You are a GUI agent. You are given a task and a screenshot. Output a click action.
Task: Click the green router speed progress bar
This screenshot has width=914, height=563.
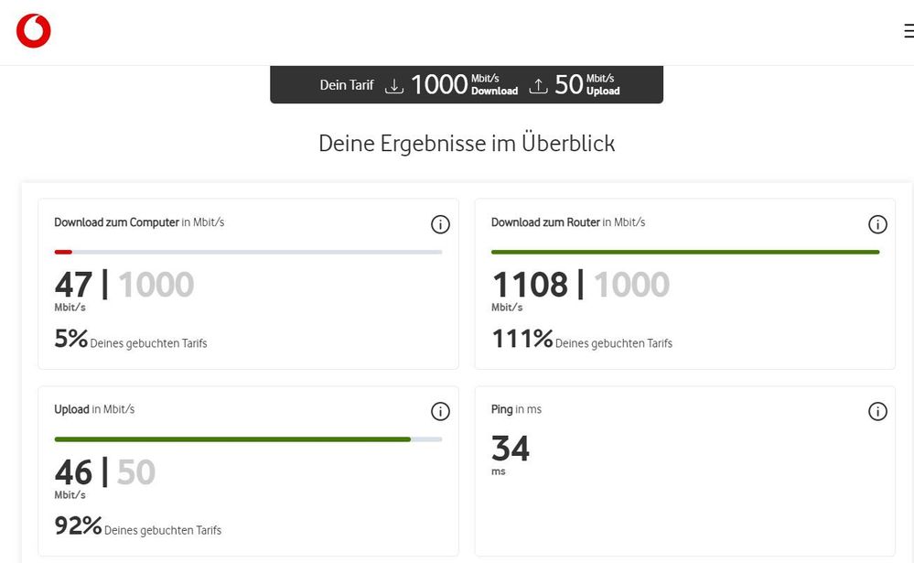[x=684, y=249]
